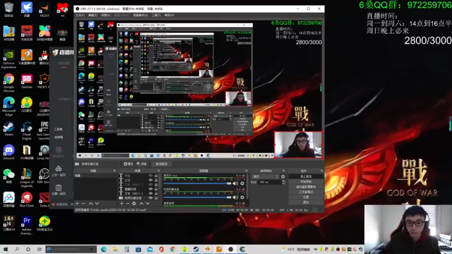This screenshot has width=452, height=254.
Task: Mute the 麦克风/Aux audio channel
Action: point(235,183)
